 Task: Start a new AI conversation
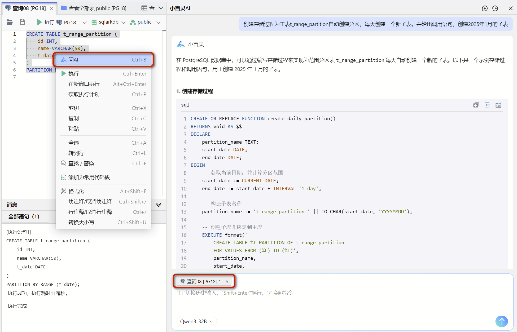(485, 8)
